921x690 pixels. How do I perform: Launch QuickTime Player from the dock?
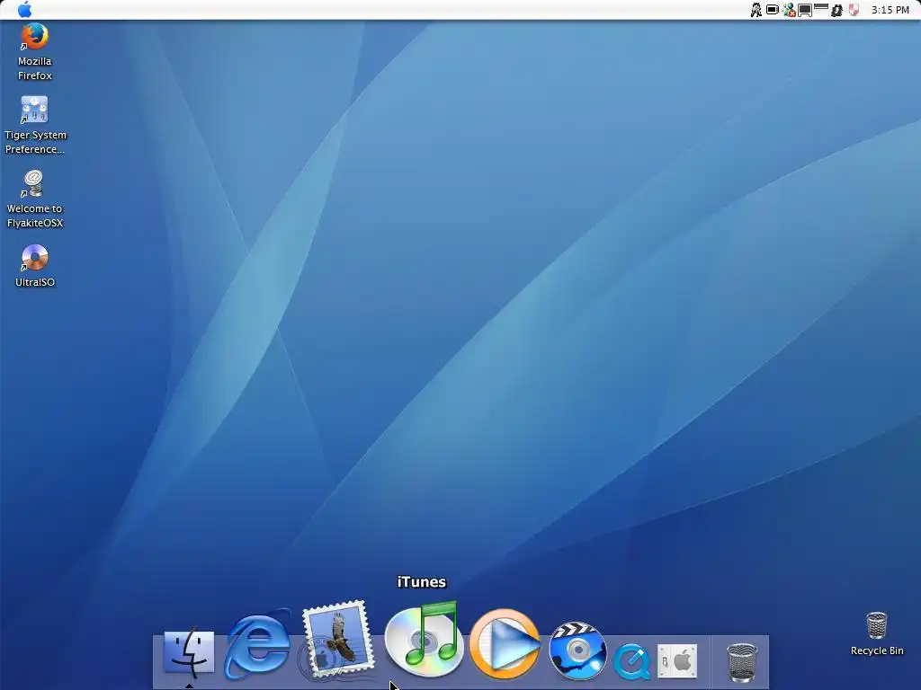click(x=631, y=661)
